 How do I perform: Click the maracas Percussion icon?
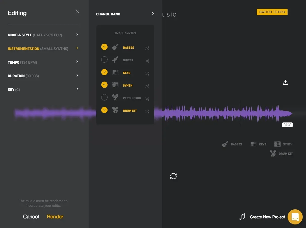[115, 97]
